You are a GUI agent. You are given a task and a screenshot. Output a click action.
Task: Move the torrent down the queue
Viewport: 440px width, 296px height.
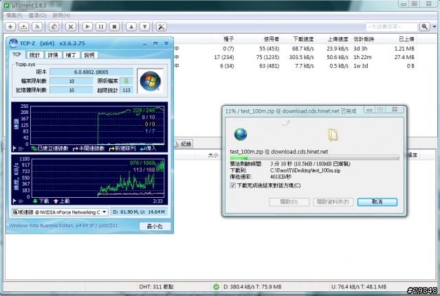click(144, 27)
